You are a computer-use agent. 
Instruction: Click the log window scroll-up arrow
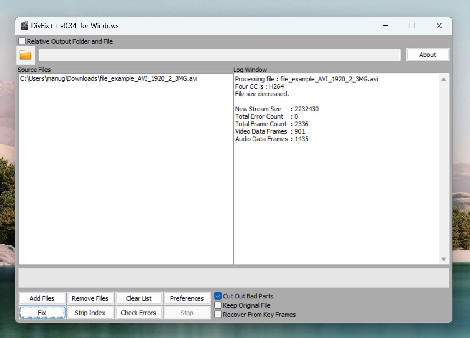click(x=444, y=79)
